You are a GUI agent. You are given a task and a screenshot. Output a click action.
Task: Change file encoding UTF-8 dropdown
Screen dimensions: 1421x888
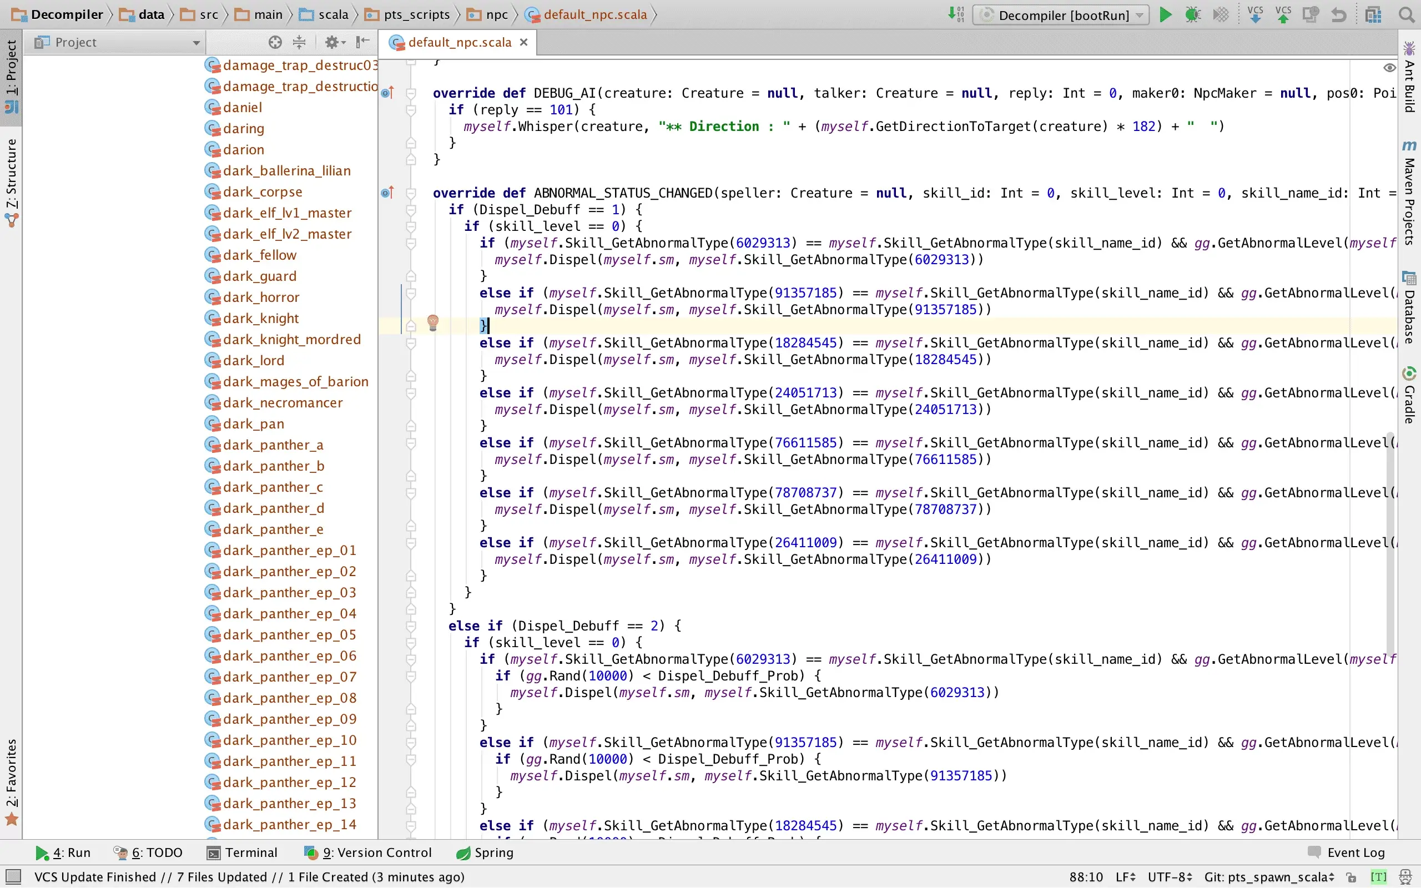coord(1170,877)
